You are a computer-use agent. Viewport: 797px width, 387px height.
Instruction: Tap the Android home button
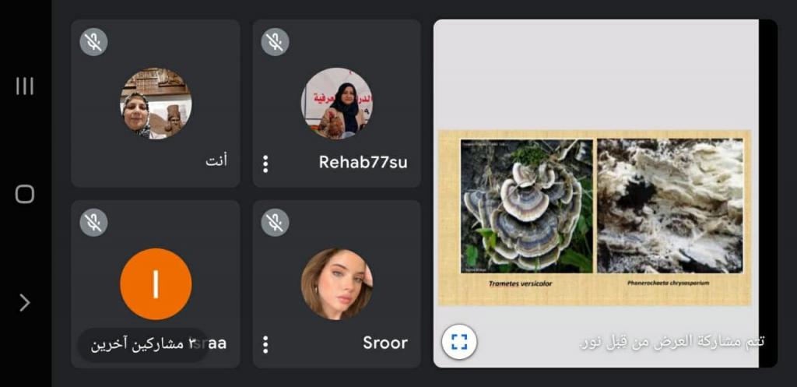coord(24,194)
